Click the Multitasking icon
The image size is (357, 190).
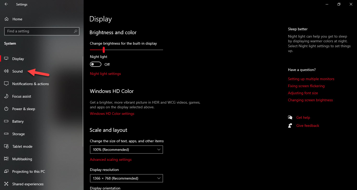[x=7, y=159]
